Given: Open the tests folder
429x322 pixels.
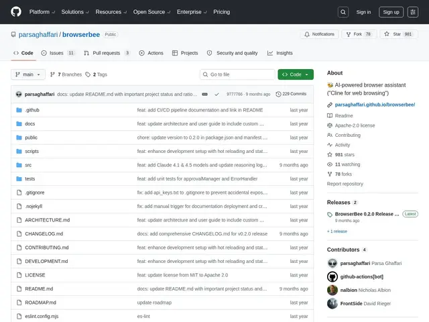Looking at the screenshot, I should coord(29,179).
